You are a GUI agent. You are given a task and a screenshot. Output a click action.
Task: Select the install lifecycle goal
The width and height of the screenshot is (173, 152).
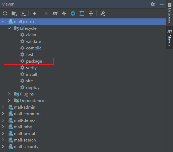tap(32, 74)
